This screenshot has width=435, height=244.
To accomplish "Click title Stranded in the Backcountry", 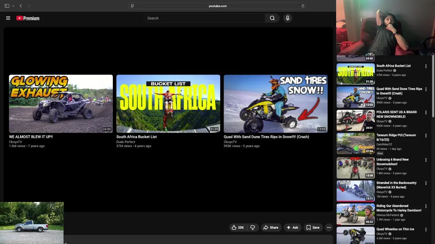I will point(396,185).
